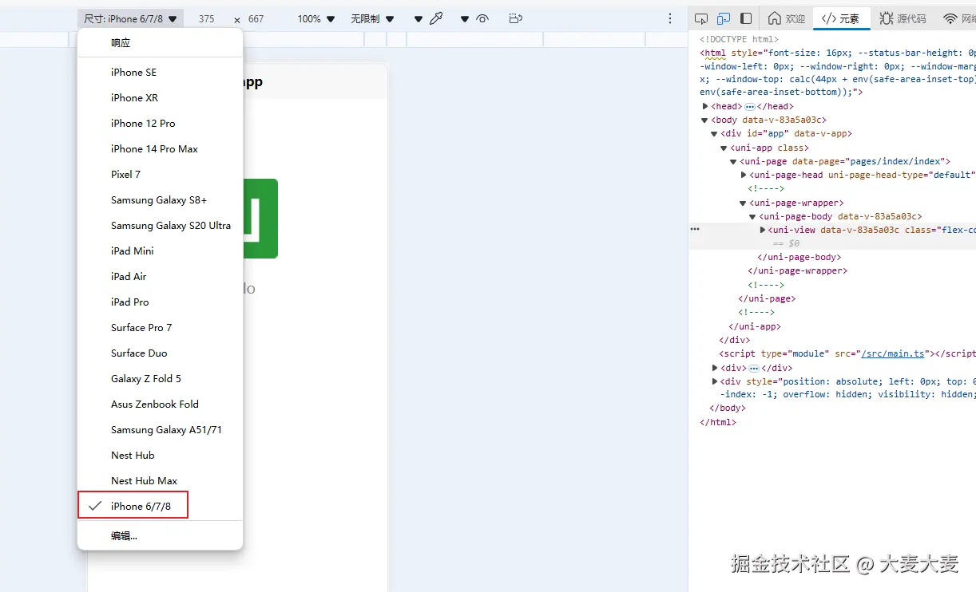This screenshot has height=592, width=976.
Task: Pick Surface Pro 7 from the menu
Action: click(160, 327)
